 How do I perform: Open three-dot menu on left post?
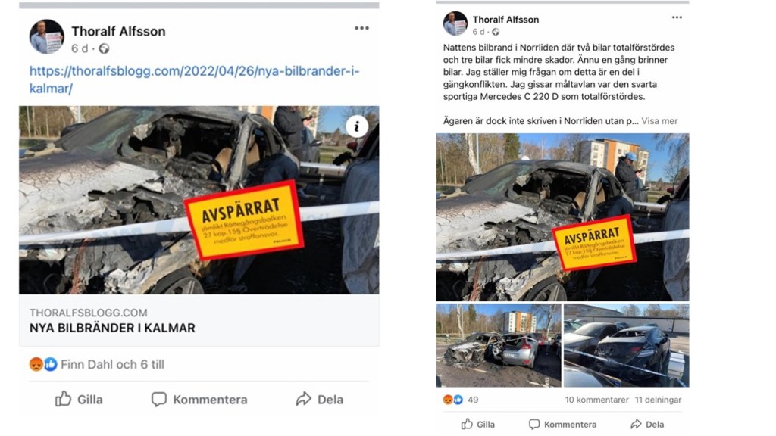click(361, 28)
